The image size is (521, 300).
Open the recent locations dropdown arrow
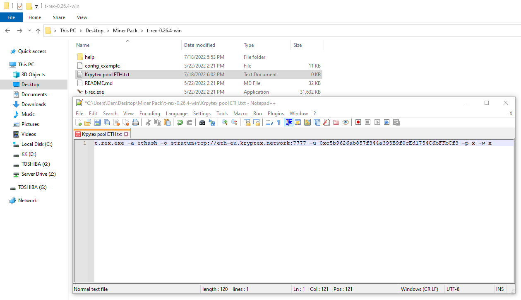point(29,31)
